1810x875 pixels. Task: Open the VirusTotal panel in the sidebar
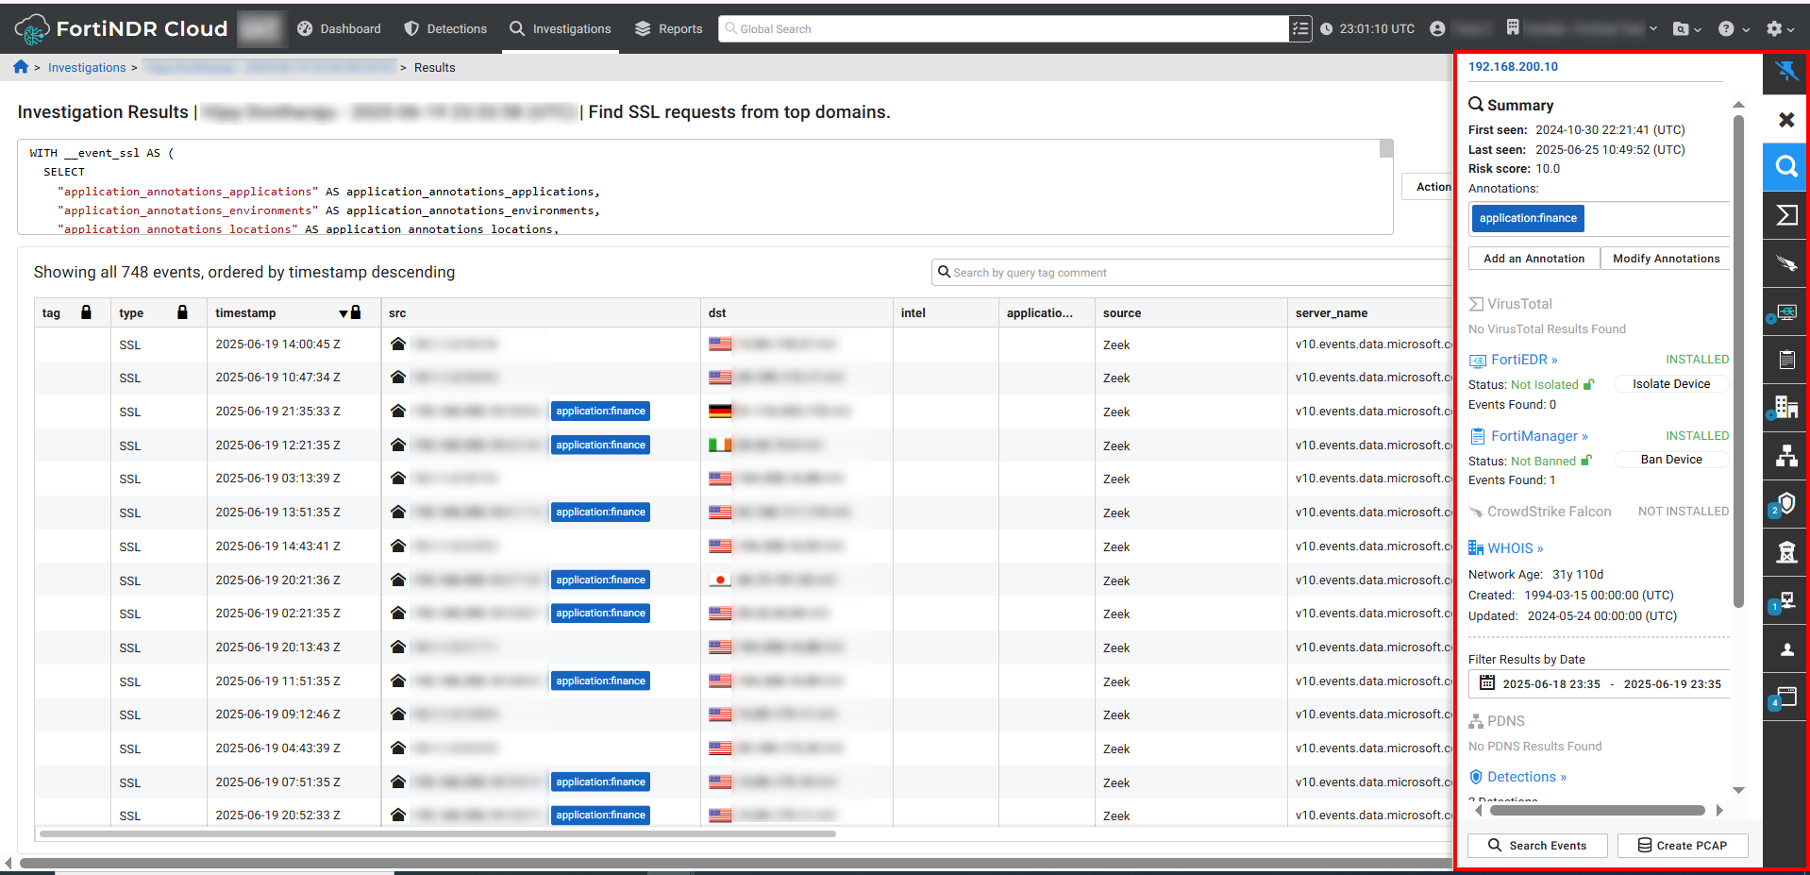[1785, 215]
